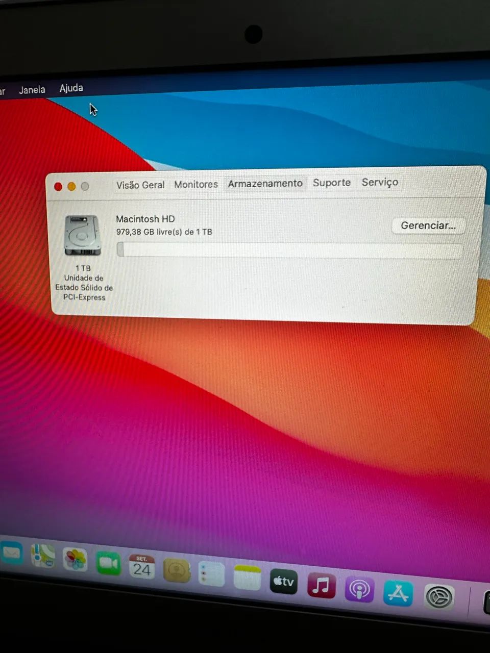This screenshot has height=653, width=490.
Task: Switch to the Visão Geral tab
Action: coord(140,185)
